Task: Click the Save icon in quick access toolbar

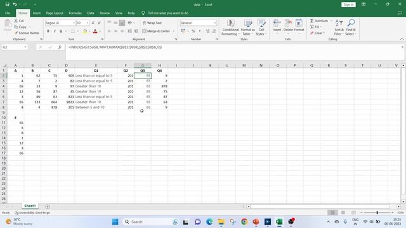Action: pyautogui.click(x=7, y=4)
